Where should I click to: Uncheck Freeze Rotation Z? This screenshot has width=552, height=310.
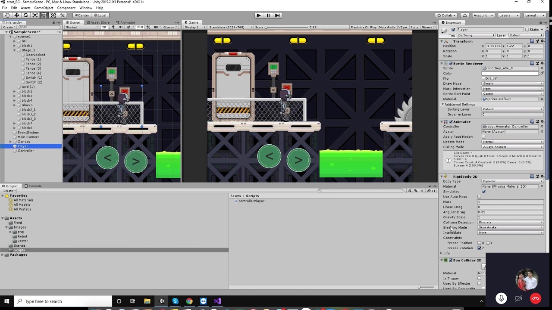point(479,248)
